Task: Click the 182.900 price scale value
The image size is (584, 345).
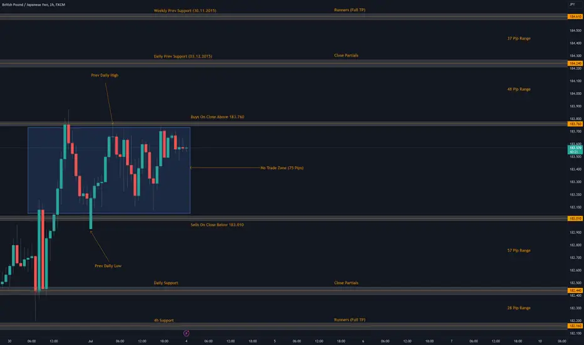Action: point(575,232)
